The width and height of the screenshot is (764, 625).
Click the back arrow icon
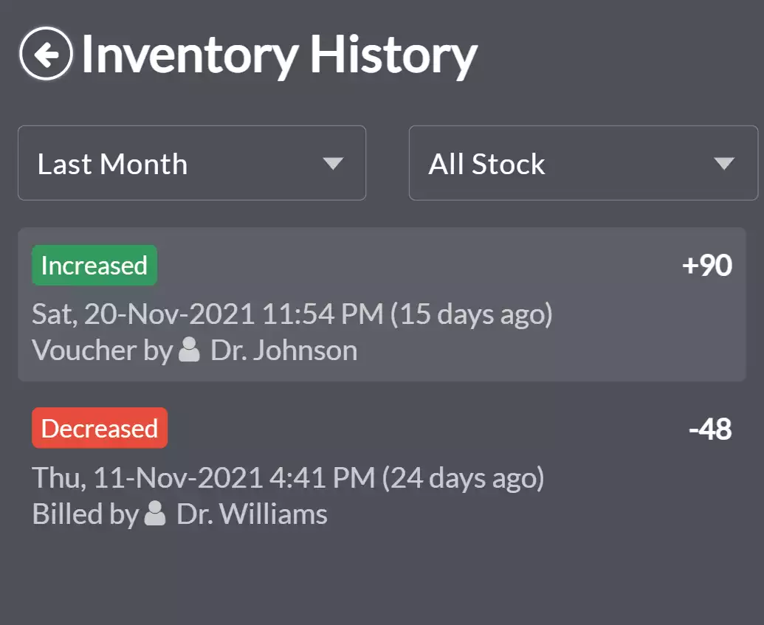pyautogui.click(x=47, y=54)
